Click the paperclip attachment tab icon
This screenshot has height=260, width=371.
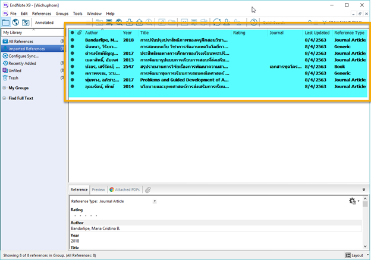pos(147,190)
